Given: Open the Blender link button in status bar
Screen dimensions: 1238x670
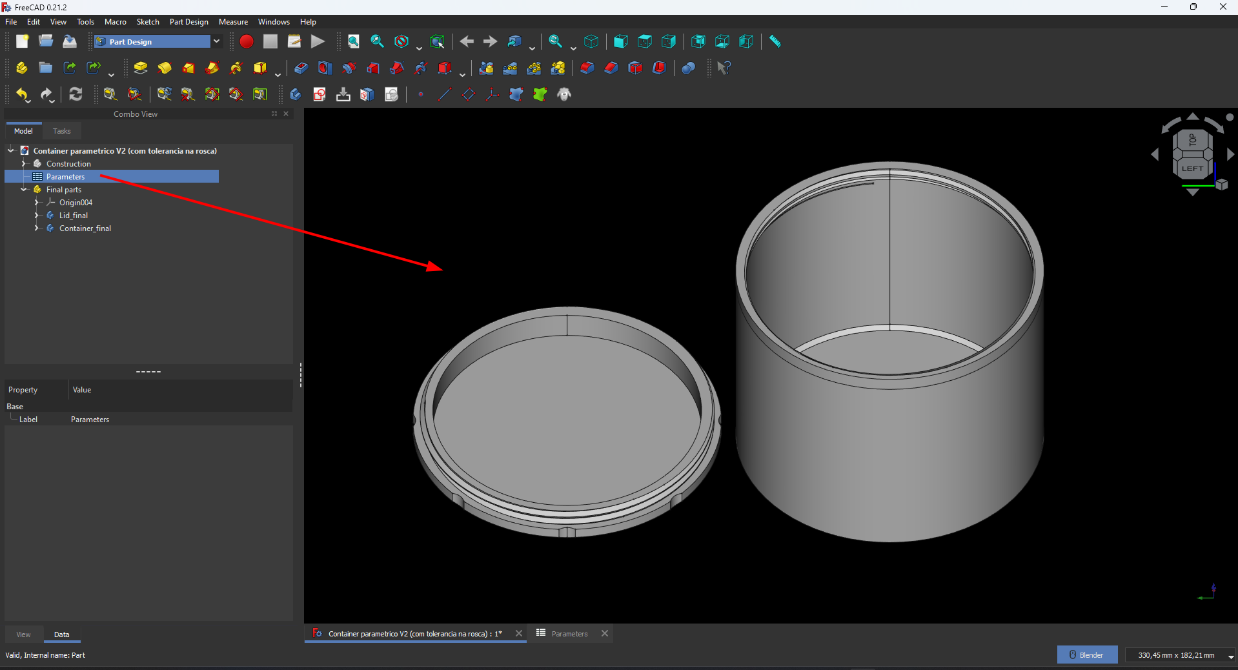Looking at the screenshot, I should [1087, 655].
